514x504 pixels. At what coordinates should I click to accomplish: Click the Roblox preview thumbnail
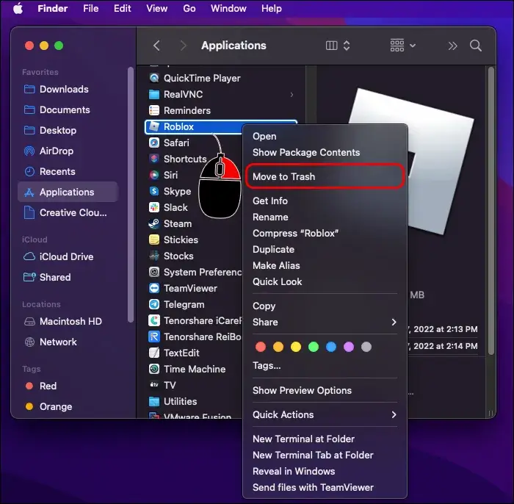coord(441,162)
